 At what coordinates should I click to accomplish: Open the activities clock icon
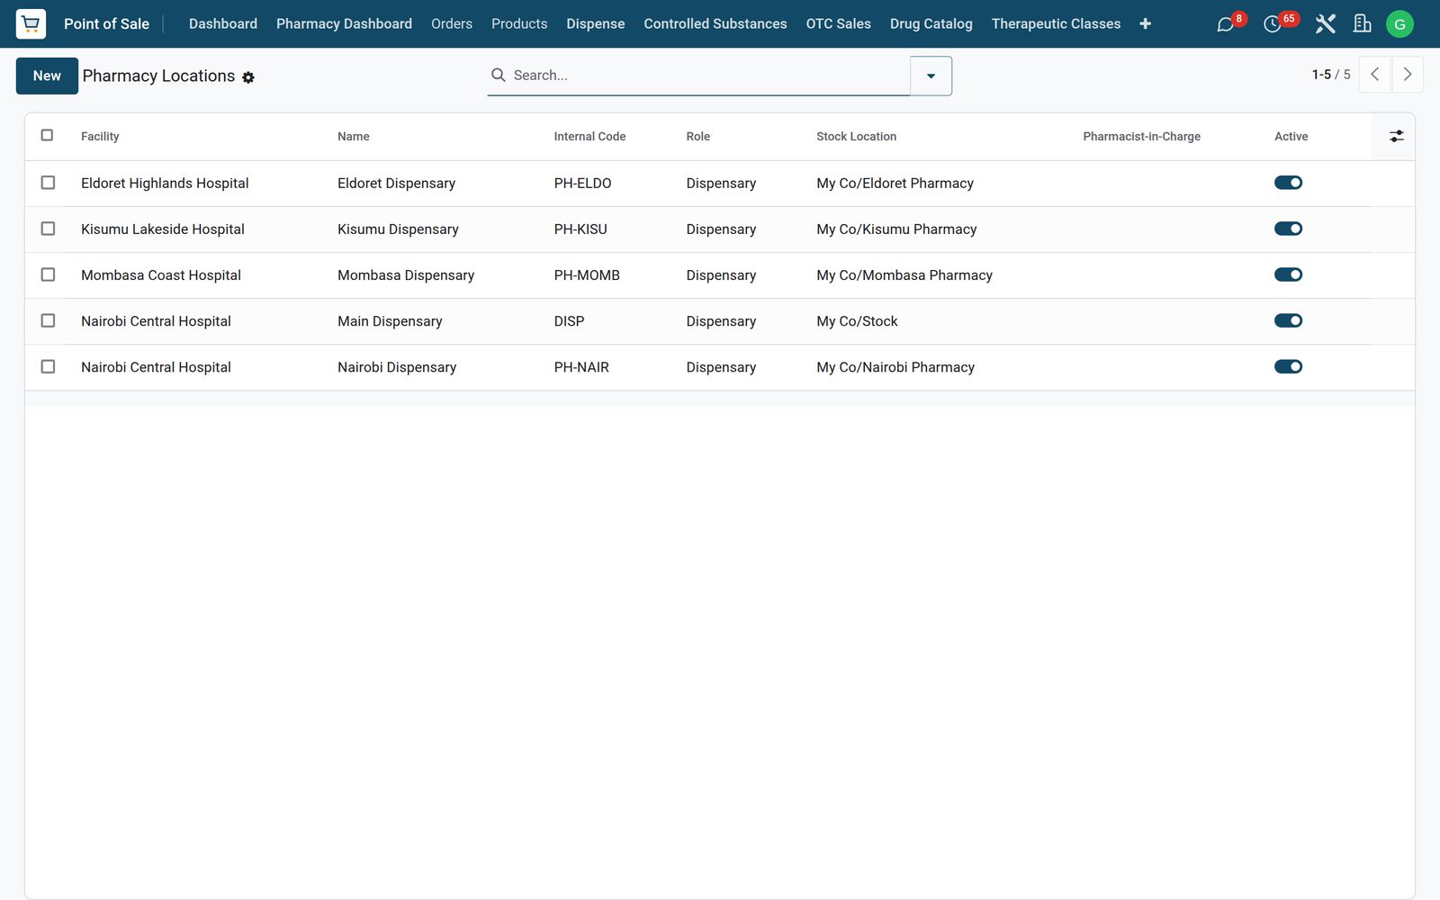coord(1273,24)
